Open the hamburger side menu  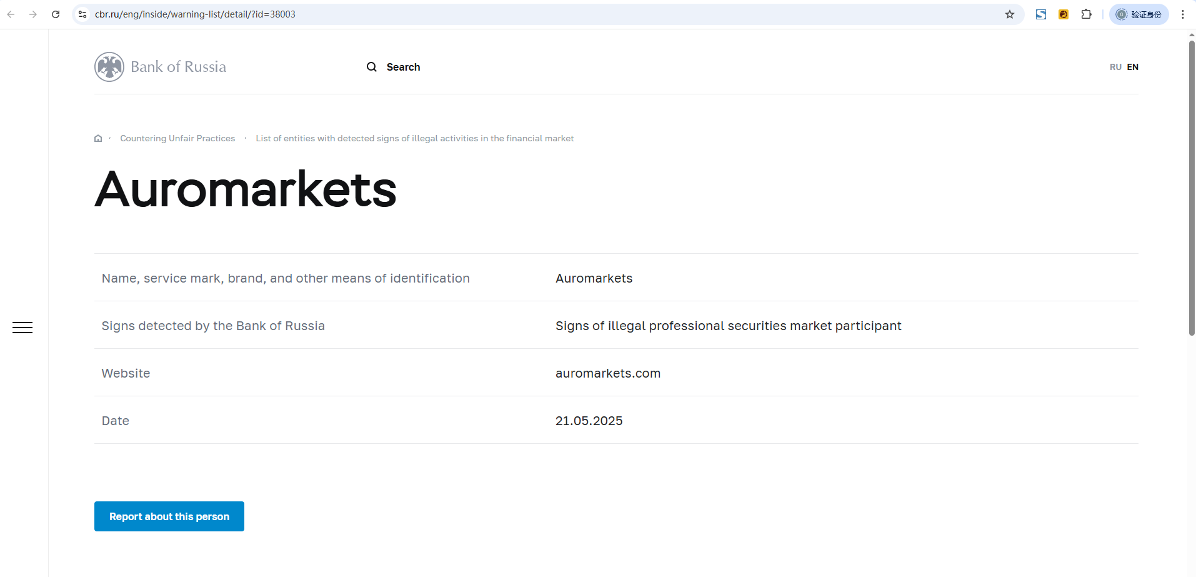point(22,328)
